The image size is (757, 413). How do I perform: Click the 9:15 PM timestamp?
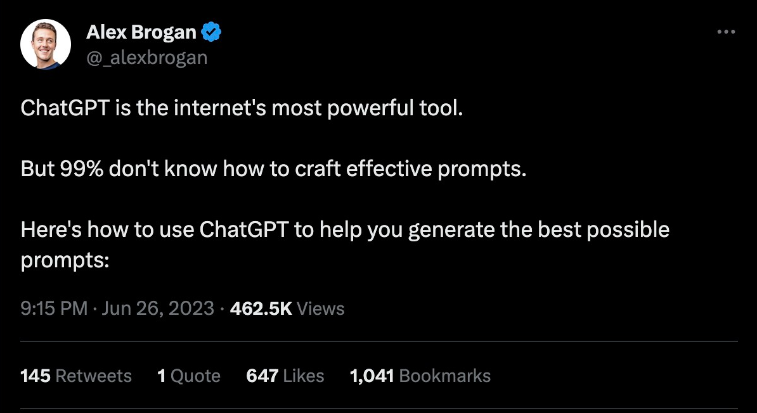54,308
